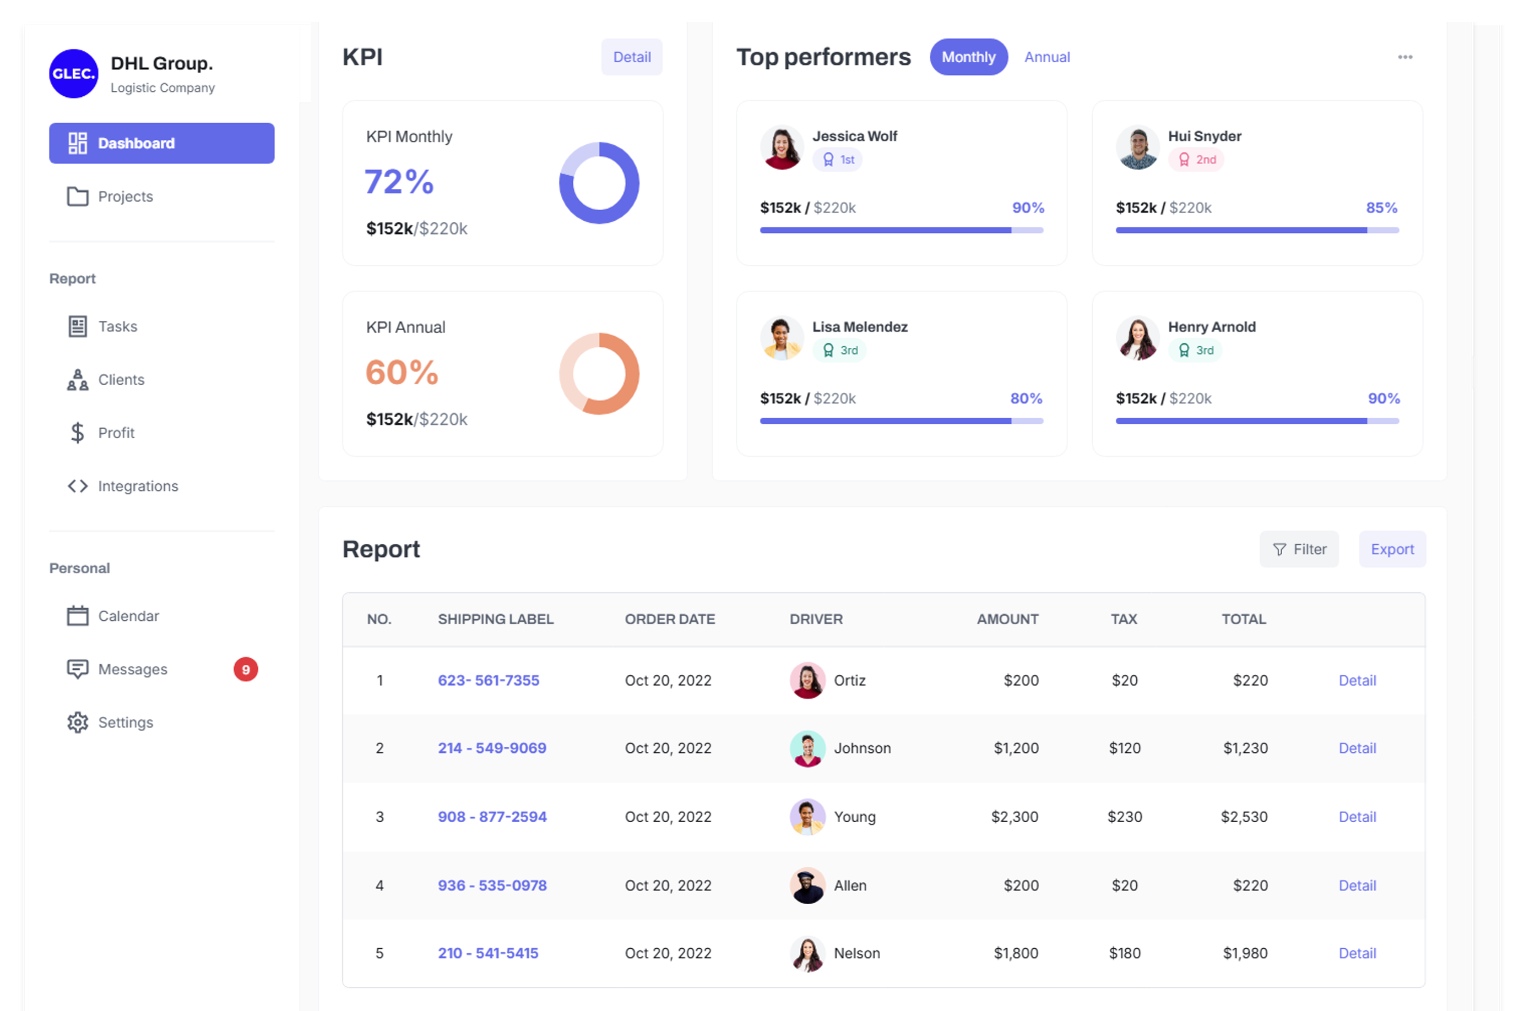Click the GLEC company logo
The image size is (1524, 1011).
(74, 74)
